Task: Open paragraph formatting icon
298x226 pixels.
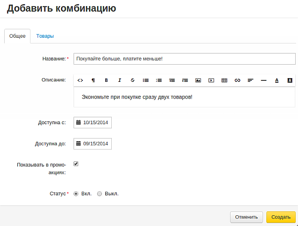Action: pyautogui.click(x=93, y=80)
